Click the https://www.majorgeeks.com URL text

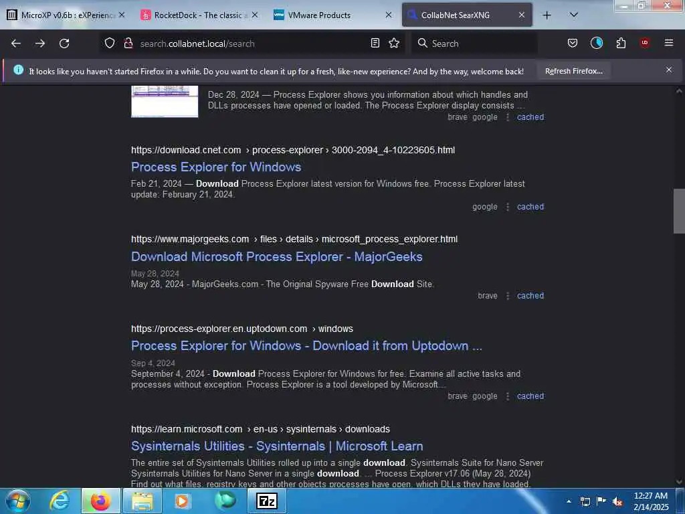pyautogui.click(x=189, y=239)
